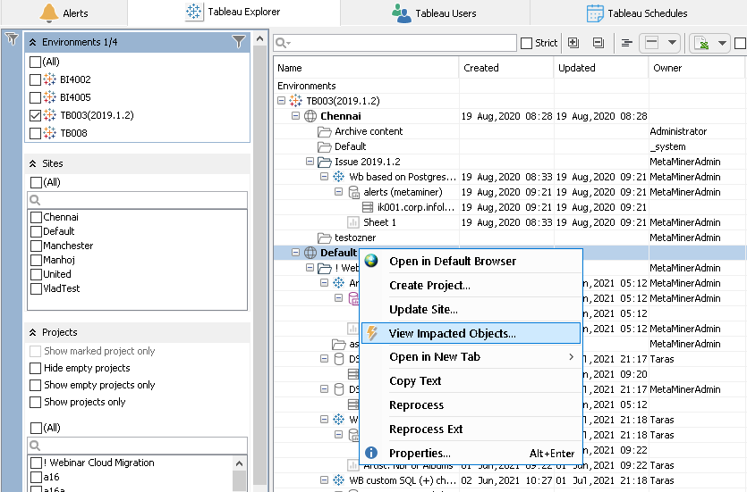The height and width of the screenshot is (492, 747).
Task: Check the TB008 environment checkbox
Action: [x=35, y=133]
